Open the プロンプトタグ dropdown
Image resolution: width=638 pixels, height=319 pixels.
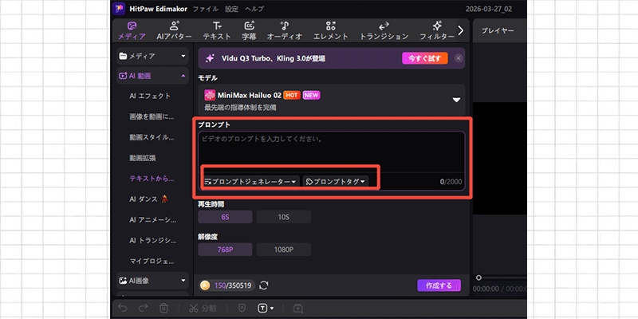click(336, 182)
